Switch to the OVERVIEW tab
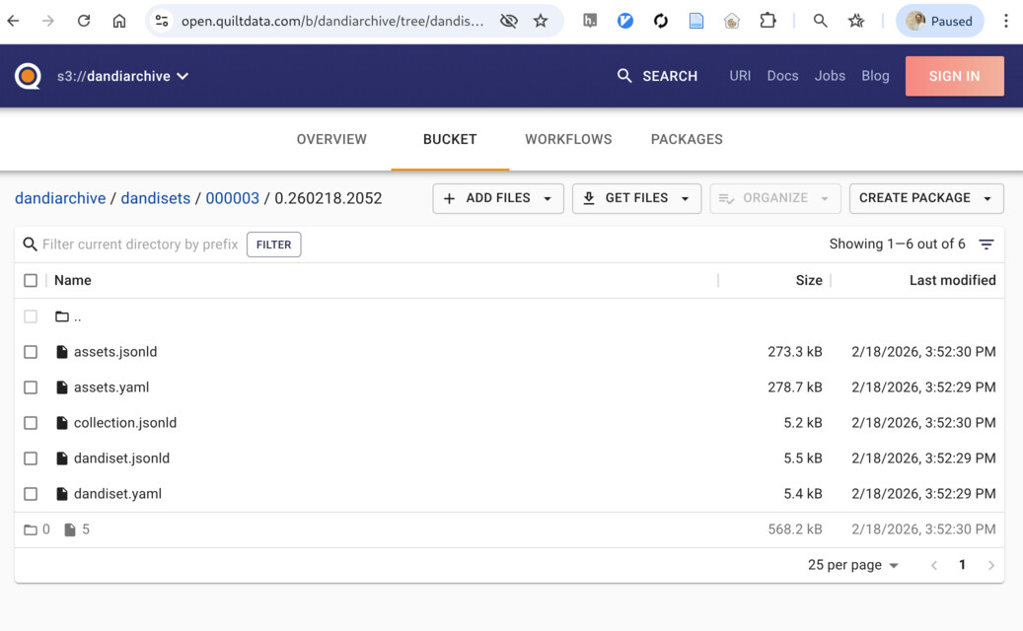The image size is (1023, 631). (x=331, y=139)
